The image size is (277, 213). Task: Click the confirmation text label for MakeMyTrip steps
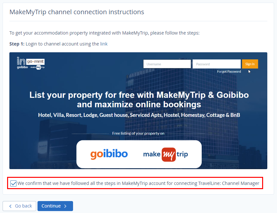(x=138, y=183)
